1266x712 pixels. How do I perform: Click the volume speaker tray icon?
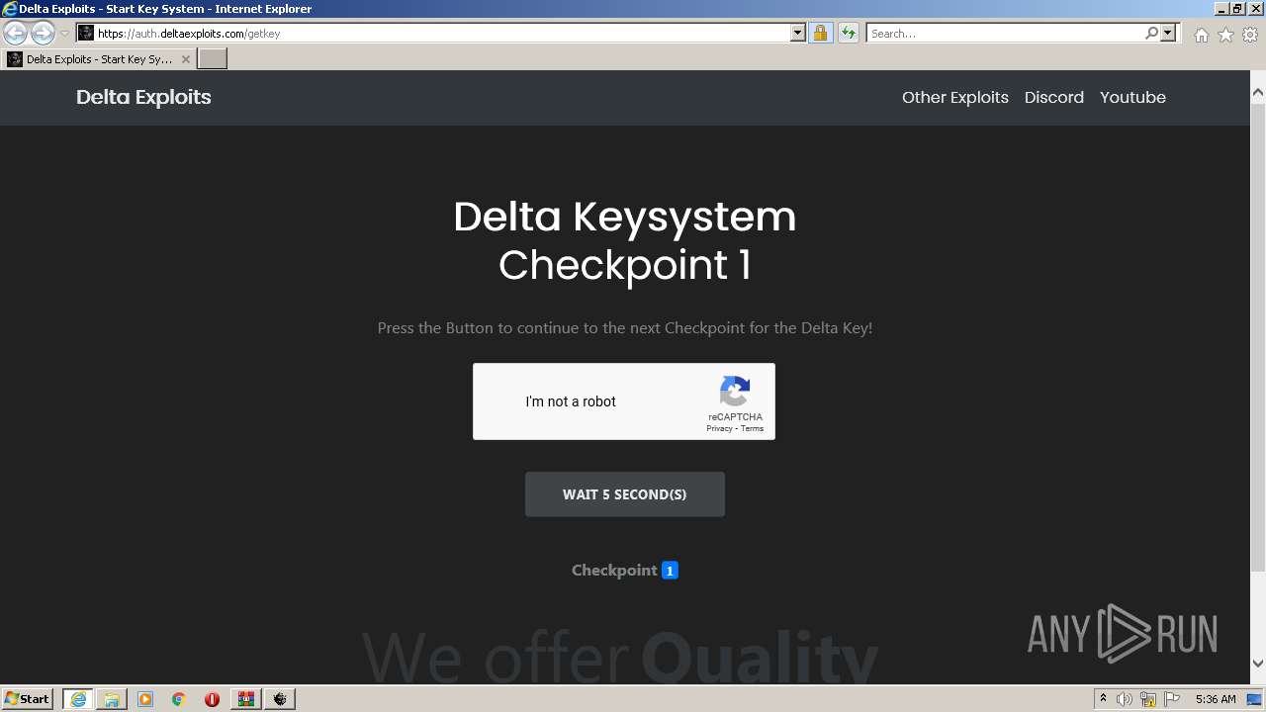click(1125, 699)
